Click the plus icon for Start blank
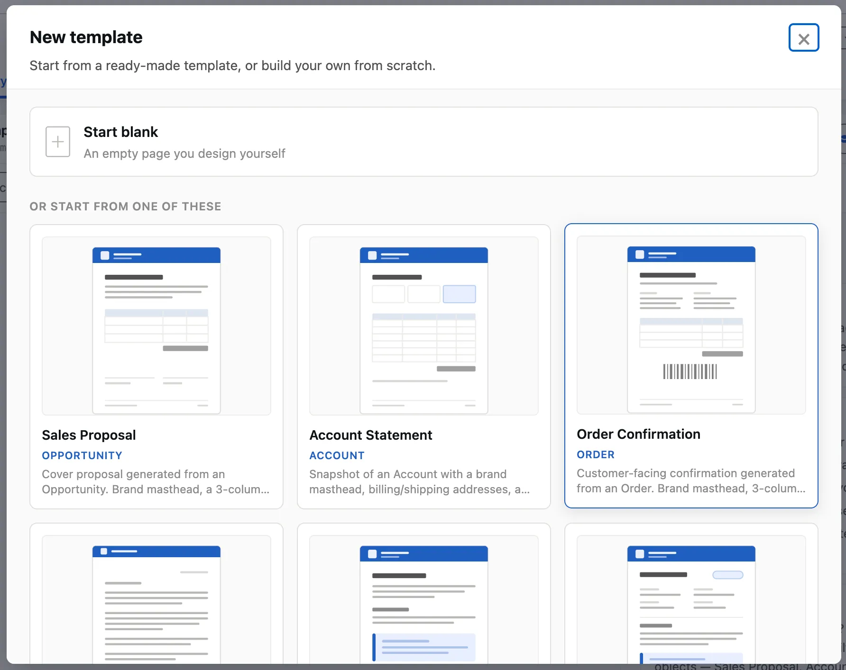This screenshot has height=670, width=846. (x=58, y=142)
